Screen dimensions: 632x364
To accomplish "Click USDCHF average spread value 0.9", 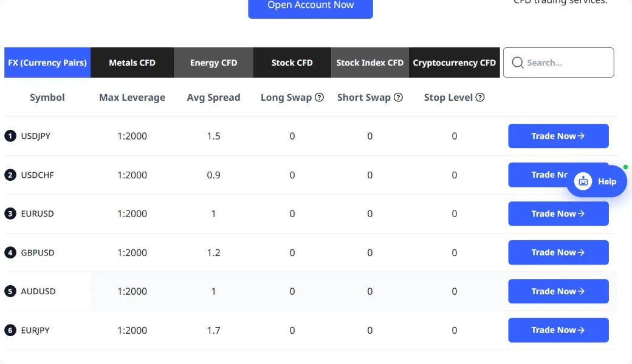I will click(214, 175).
